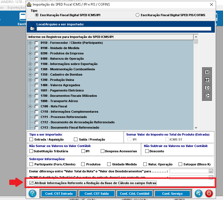The width and height of the screenshot is (223, 200).
Task: Close the Importação do SPED dialog
Action: (212, 4)
